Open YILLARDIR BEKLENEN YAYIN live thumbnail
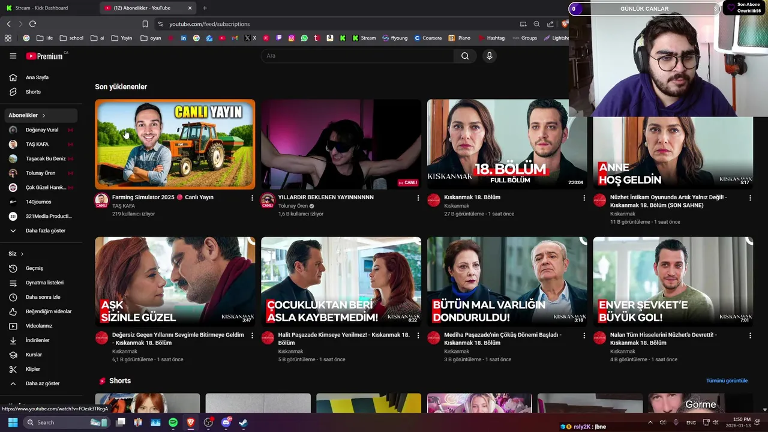The height and width of the screenshot is (432, 768). [x=341, y=144]
